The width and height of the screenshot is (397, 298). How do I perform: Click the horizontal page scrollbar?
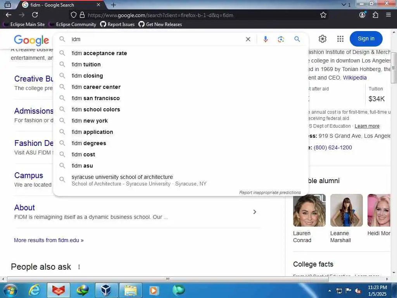[167, 279]
